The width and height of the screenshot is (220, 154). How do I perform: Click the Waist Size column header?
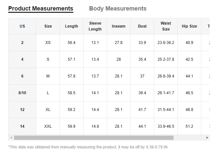pyautogui.click(x=166, y=26)
